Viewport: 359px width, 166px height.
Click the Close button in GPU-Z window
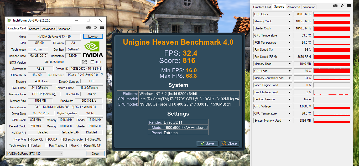point(95,154)
